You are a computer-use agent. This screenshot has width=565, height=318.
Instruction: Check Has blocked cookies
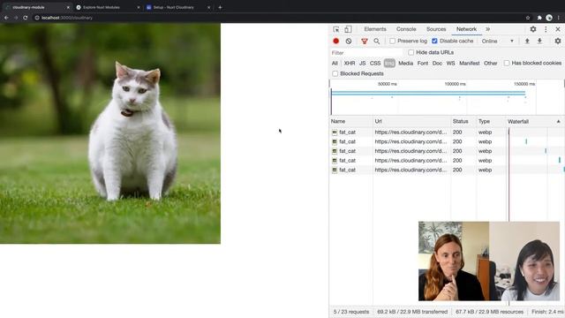pyautogui.click(x=507, y=63)
